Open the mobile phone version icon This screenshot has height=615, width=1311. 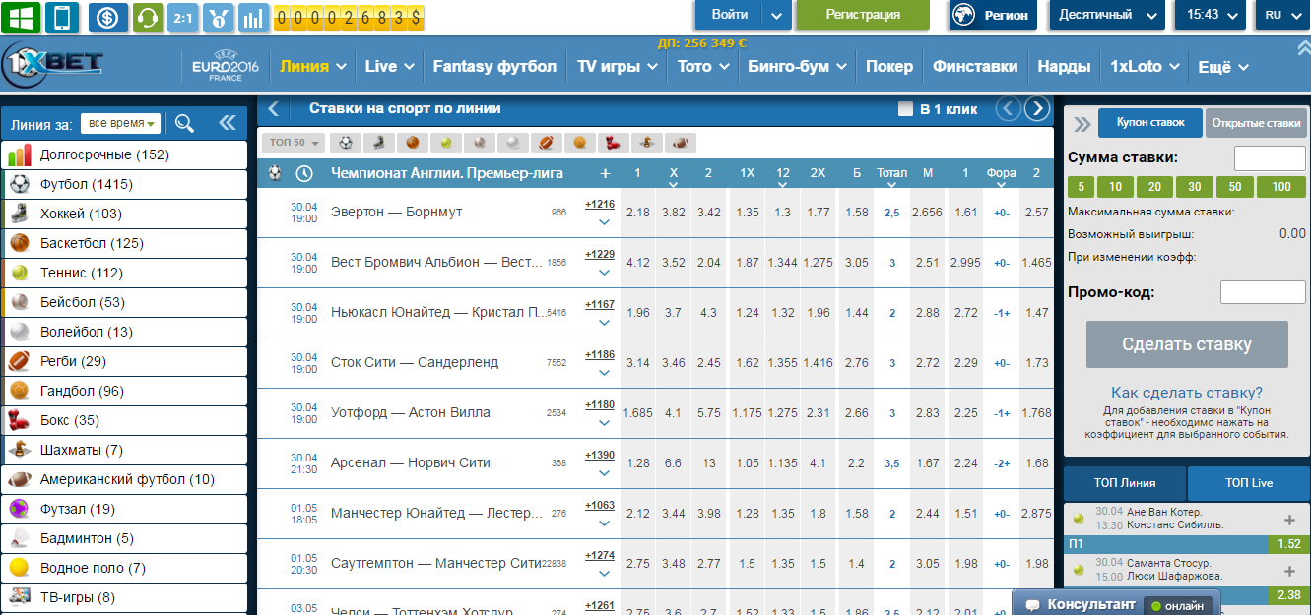pyautogui.click(x=62, y=17)
